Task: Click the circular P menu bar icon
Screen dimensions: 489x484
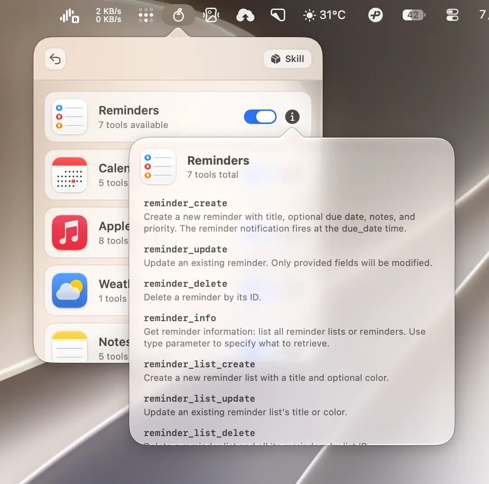Action: pyautogui.click(x=375, y=15)
